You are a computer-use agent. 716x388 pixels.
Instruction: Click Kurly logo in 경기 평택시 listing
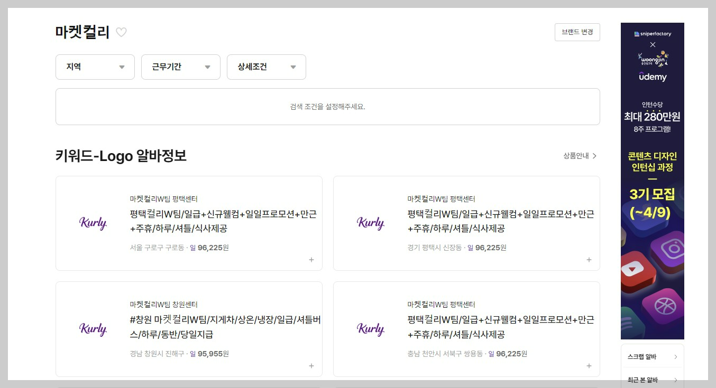[371, 223]
